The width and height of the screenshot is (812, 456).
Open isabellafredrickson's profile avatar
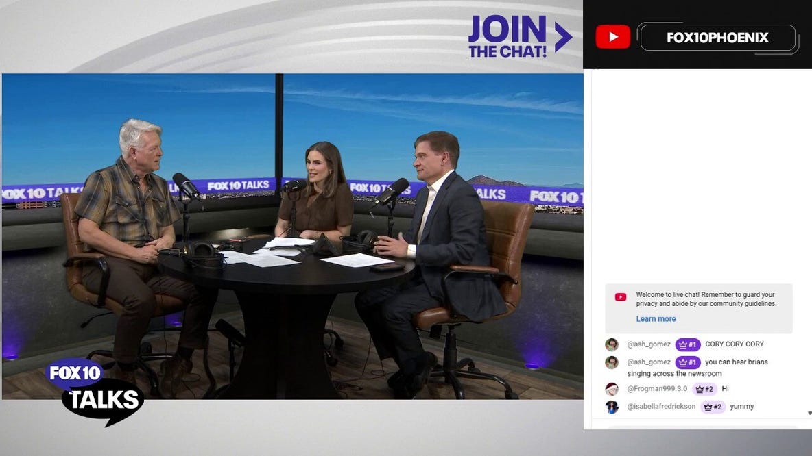pyautogui.click(x=612, y=407)
